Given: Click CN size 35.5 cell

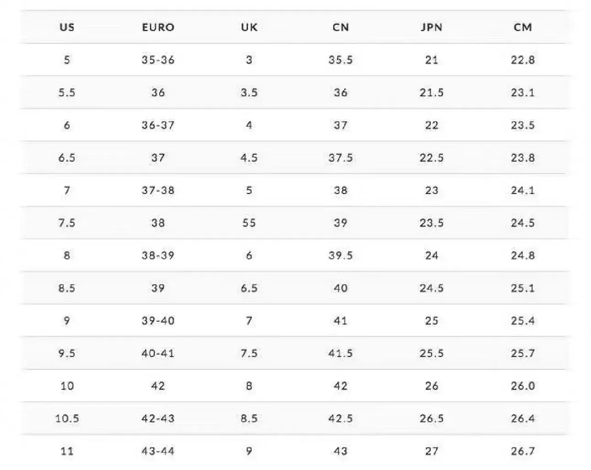Looking at the screenshot, I should (x=340, y=60).
